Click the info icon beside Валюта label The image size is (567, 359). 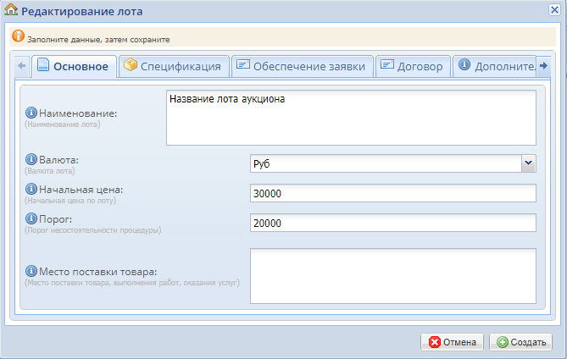point(32,159)
